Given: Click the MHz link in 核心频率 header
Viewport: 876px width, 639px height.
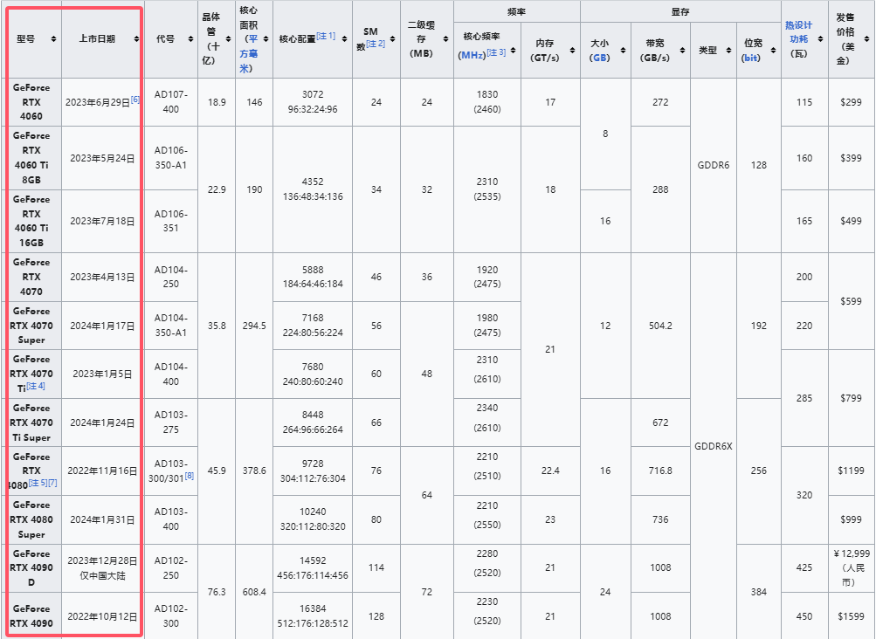Looking at the screenshot, I should point(472,54).
